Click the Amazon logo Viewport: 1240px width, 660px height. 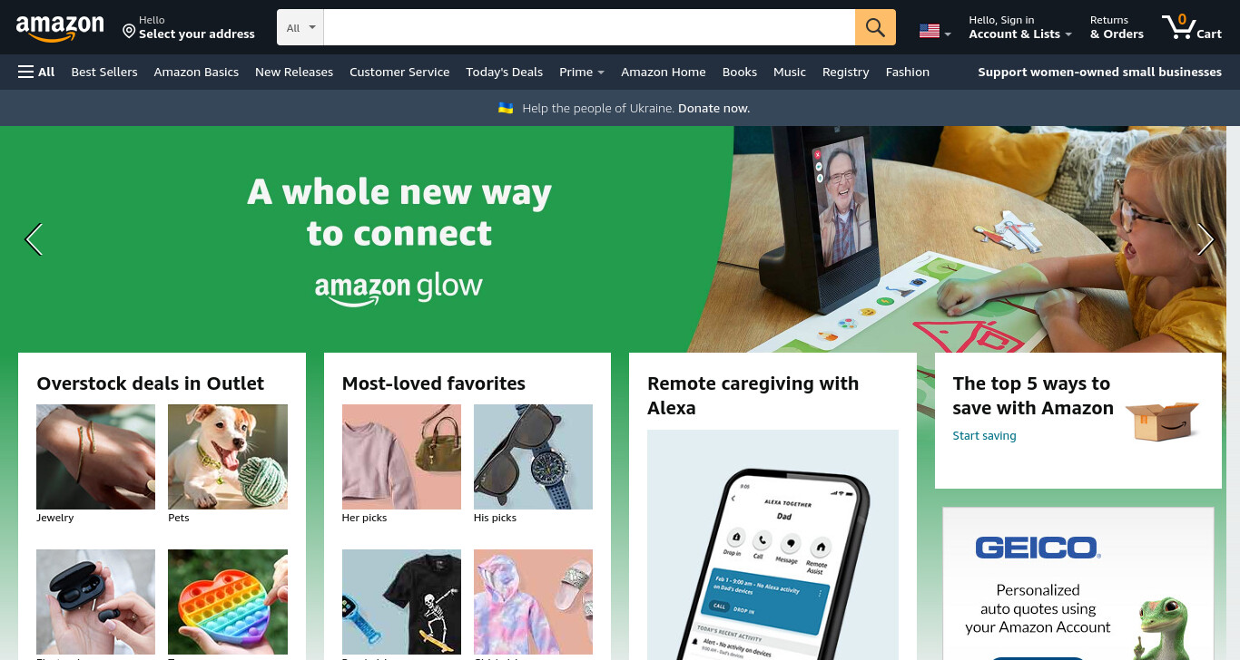pyautogui.click(x=60, y=28)
